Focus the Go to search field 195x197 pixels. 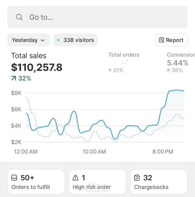(x=97, y=17)
